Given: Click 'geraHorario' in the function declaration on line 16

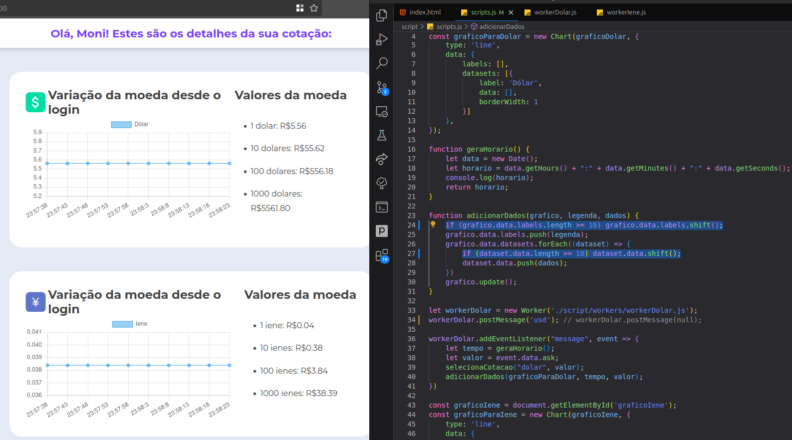Looking at the screenshot, I should (x=490, y=149).
